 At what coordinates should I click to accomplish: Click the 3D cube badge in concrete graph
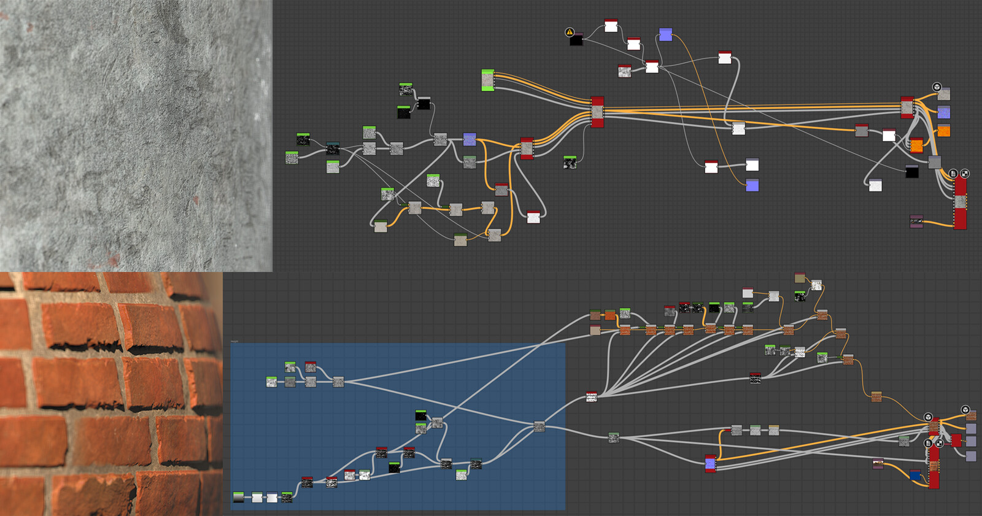(937, 87)
